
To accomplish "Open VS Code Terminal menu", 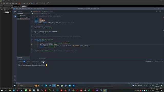I will coord(39,9).
